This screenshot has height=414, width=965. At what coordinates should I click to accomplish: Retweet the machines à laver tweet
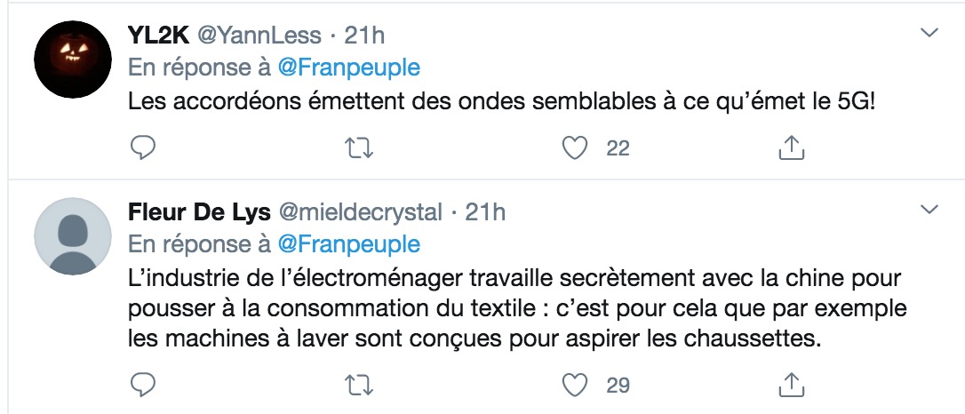click(x=358, y=386)
